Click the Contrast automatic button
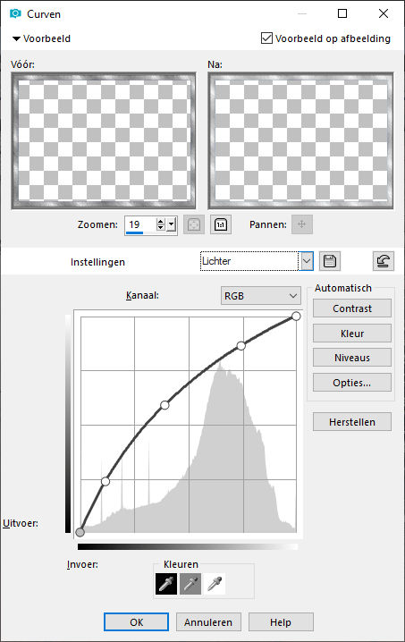 pos(352,308)
